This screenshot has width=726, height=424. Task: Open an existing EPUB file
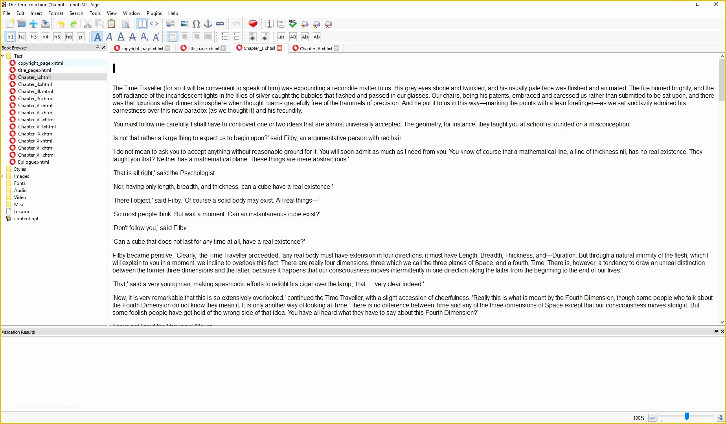tap(22, 24)
